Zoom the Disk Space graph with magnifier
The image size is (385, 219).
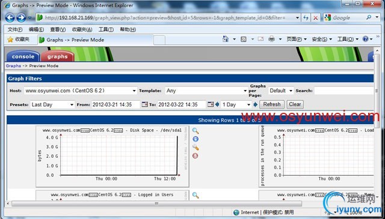coord(196,131)
